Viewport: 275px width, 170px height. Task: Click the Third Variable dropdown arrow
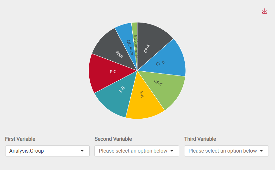[261, 151]
